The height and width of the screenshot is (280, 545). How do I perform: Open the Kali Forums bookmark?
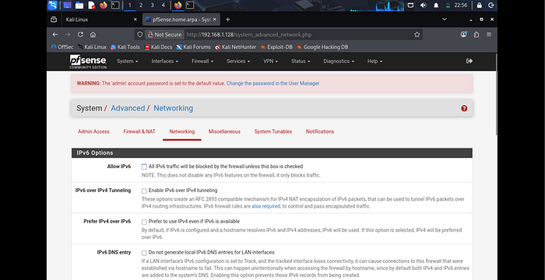coord(193,47)
